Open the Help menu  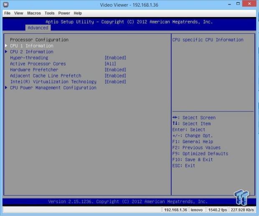[78, 13]
